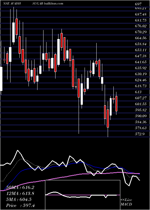Image resolution: width=150 pixels, height=210 pixels.
Task: Click the 590.09 price axis label
Action: click(141, 116)
